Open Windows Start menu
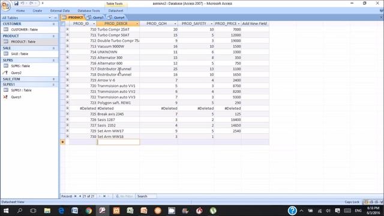The image size is (384, 216). (x=6, y=211)
